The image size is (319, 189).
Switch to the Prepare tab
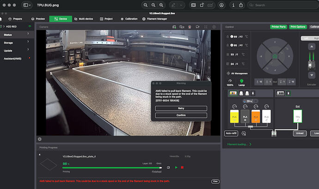pos(15,19)
